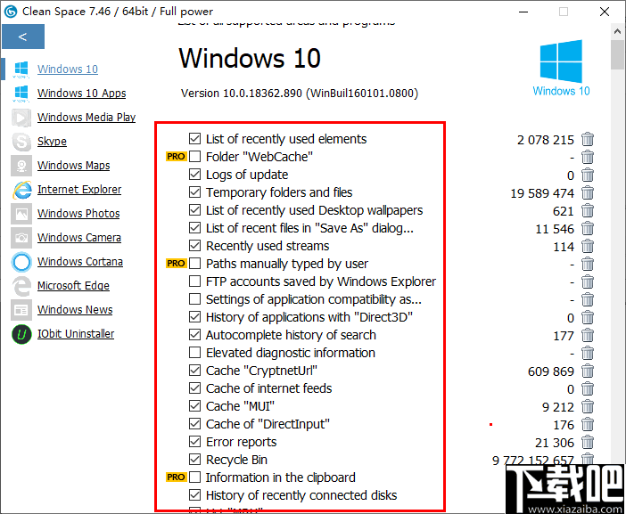The width and height of the screenshot is (626, 514).
Task: Delete the List of recently used elements entry via trash icon
Action: (x=588, y=139)
